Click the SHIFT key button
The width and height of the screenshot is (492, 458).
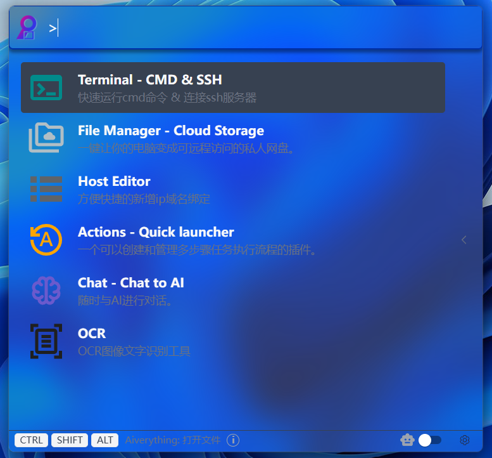pyautogui.click(x=70, y=440)
